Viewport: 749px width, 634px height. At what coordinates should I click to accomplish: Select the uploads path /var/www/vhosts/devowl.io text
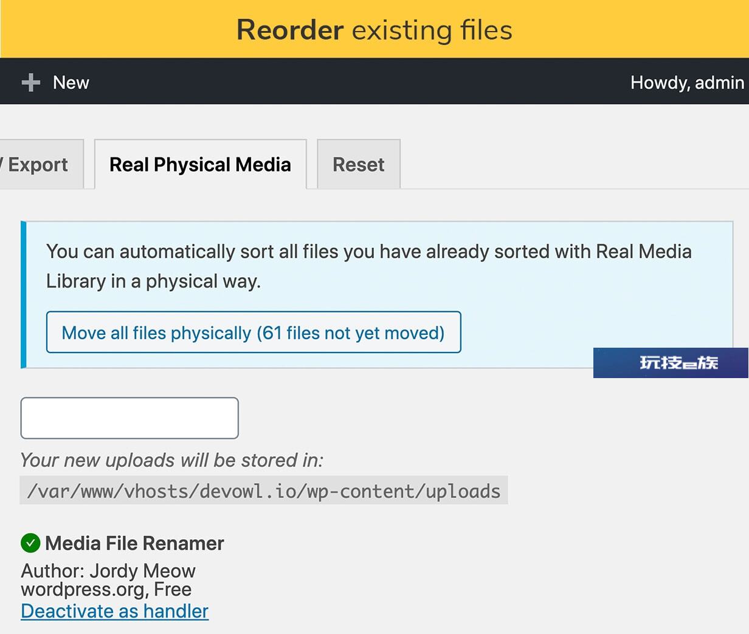pos(264,491)
